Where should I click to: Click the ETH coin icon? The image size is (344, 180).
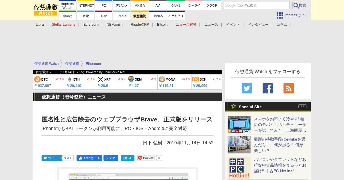[x=69, y=79]
